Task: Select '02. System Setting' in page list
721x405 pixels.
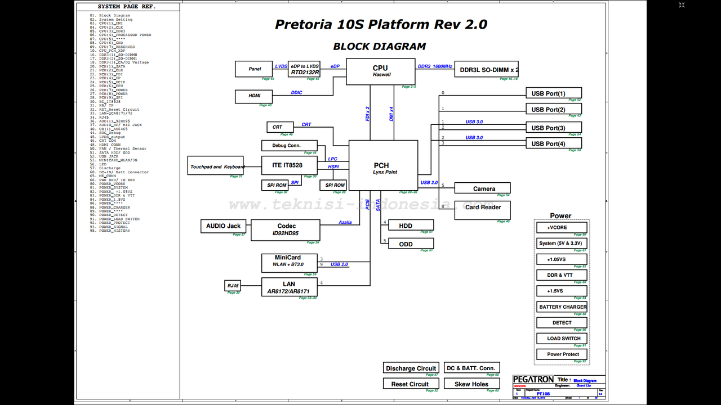Action: (x=111, y=20)
